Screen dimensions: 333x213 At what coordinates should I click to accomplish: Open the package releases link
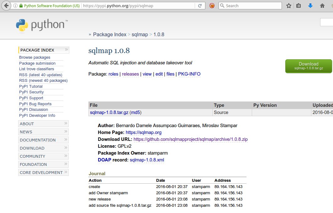[x=130, y=74]
